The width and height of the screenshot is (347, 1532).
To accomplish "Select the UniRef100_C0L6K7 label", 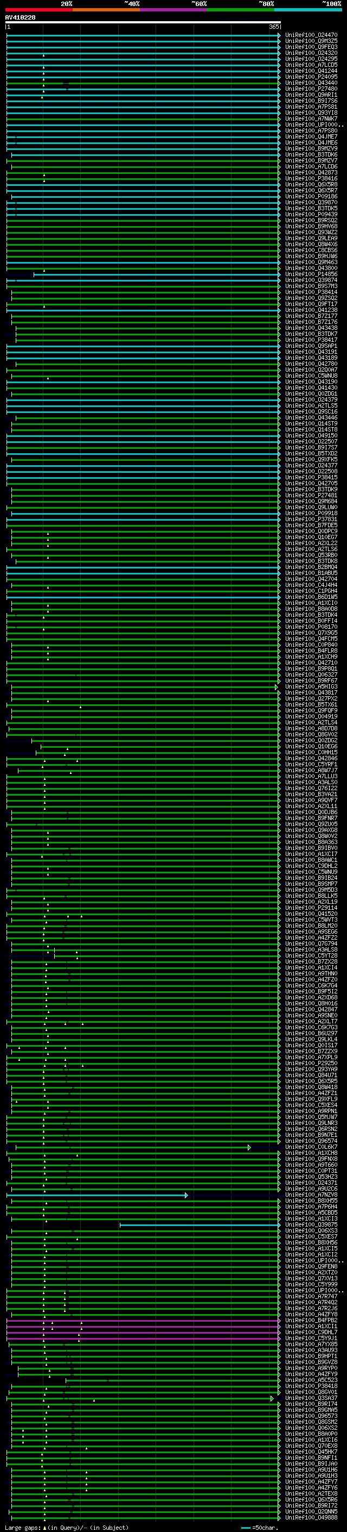I will pos(311,1147).
